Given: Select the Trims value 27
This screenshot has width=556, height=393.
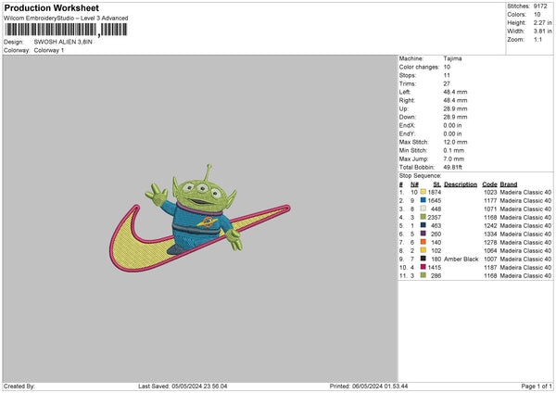Looking at the screenshot, I should pos(447,83).
